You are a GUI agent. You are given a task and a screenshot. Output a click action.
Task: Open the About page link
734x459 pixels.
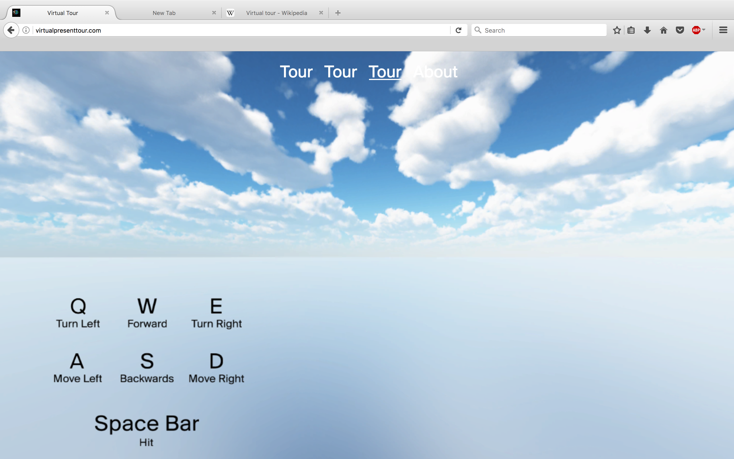pyautogui.click(x=435, y=72)
